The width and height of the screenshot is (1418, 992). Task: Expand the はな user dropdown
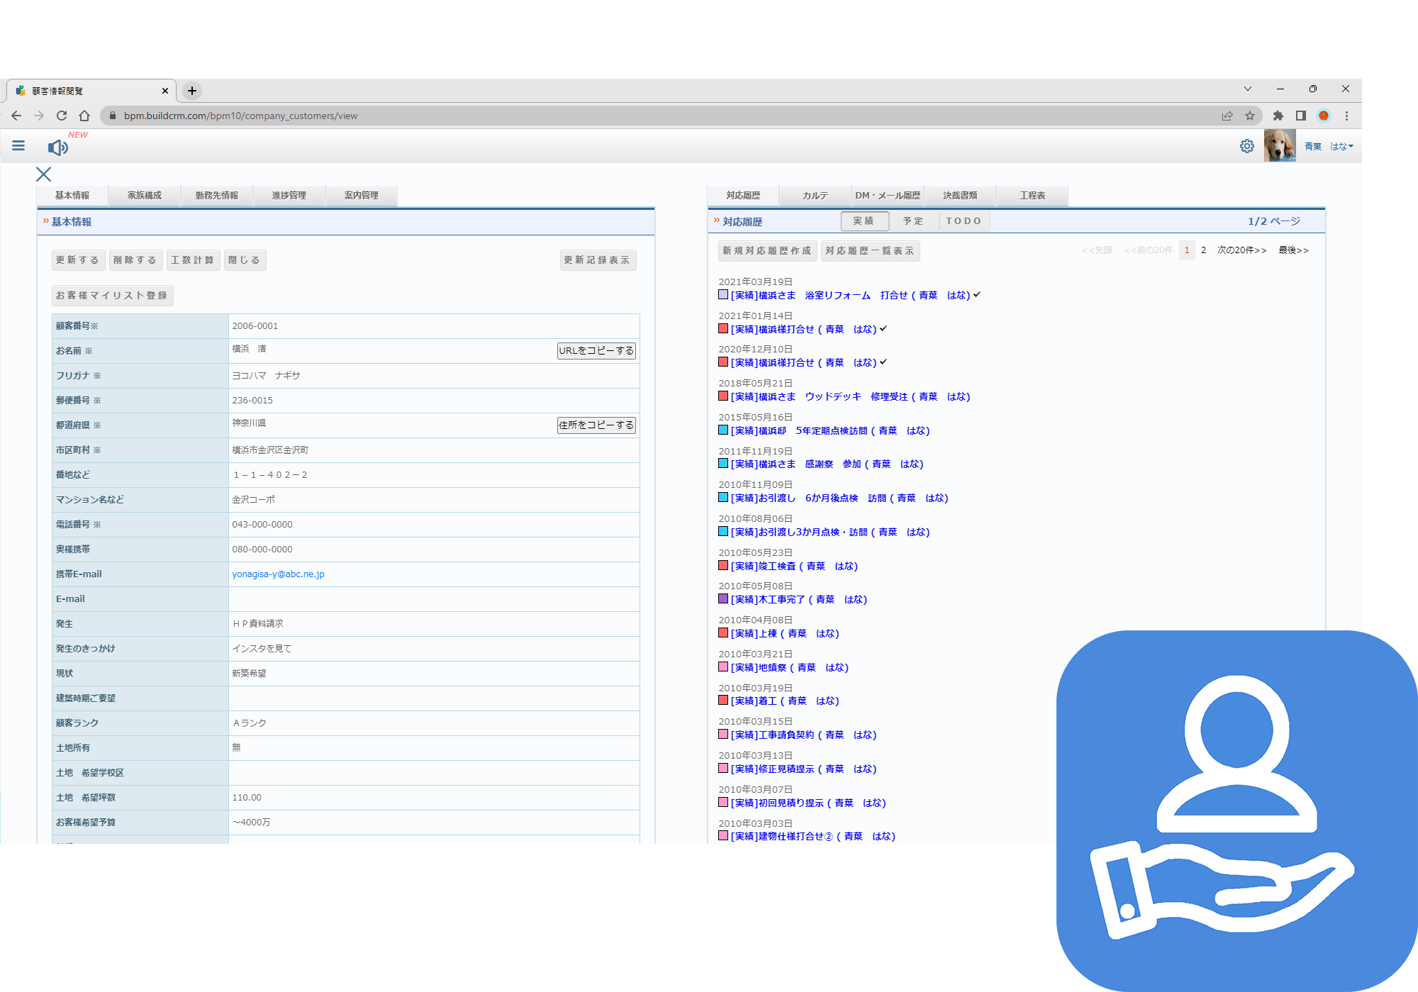pos(1341,147)
